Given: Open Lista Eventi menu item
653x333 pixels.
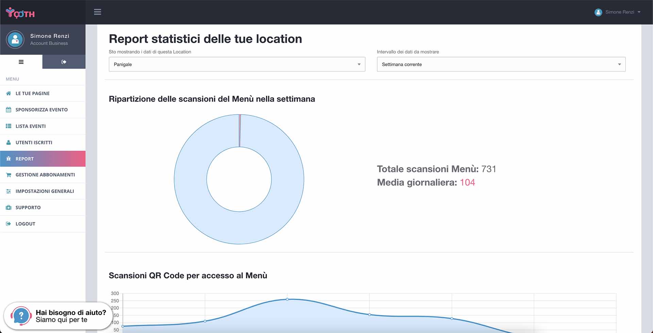Looking at the screenshot, I should pyautogui.click(x=43, y=126).
